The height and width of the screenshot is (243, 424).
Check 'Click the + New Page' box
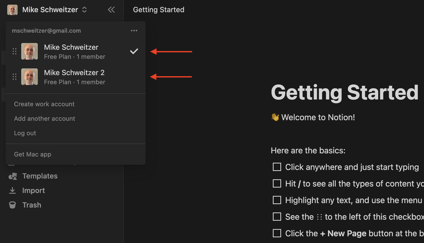coord(277,233)
